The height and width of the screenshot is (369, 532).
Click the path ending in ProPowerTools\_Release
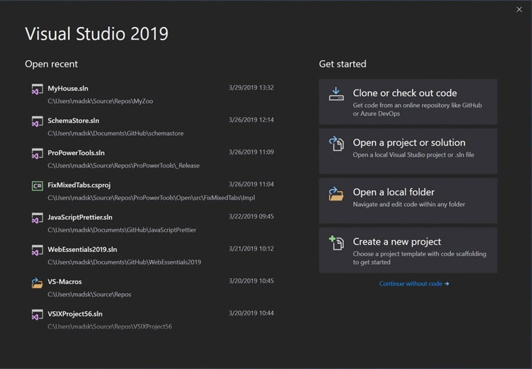point(124,166)
